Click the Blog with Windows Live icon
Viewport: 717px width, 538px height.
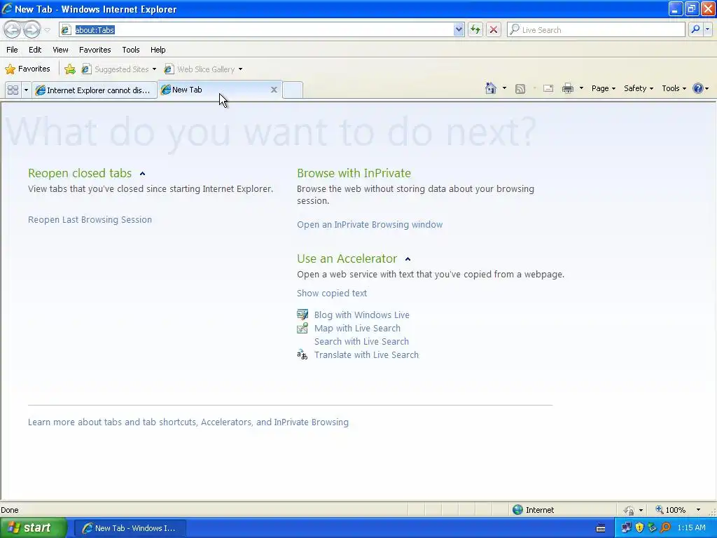point(302,315)
